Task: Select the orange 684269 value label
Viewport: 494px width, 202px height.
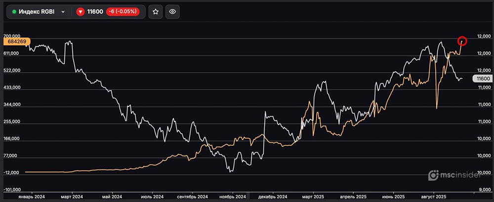Action: click(17, 42)
